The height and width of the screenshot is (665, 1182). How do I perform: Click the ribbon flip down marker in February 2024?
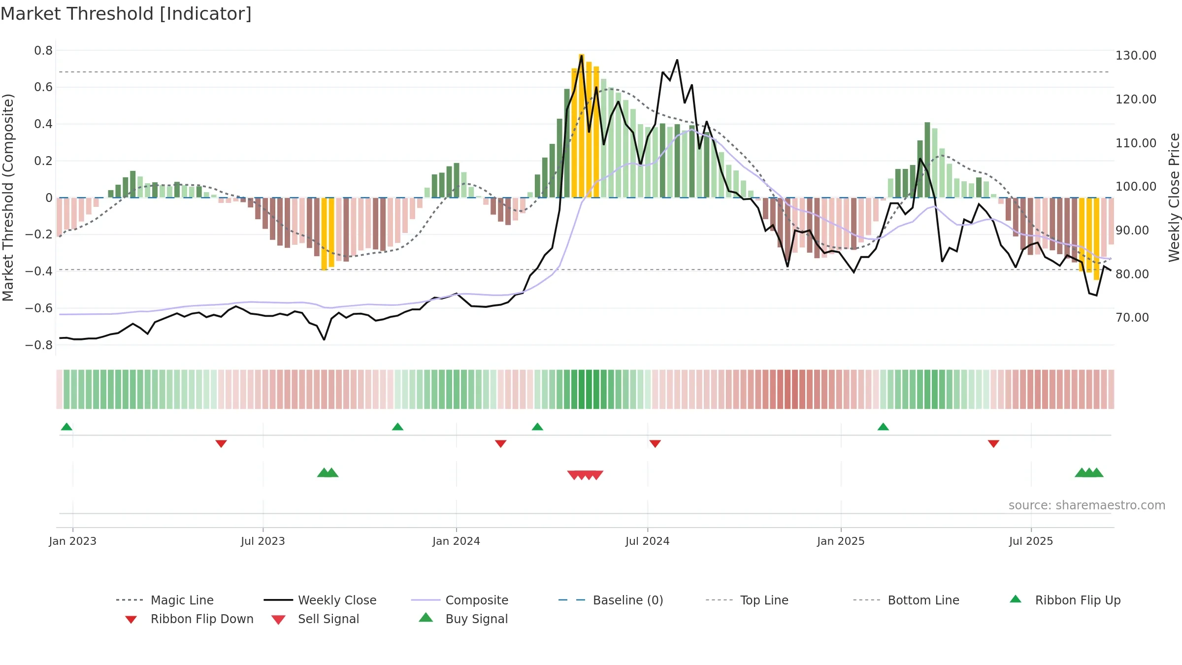501,444
